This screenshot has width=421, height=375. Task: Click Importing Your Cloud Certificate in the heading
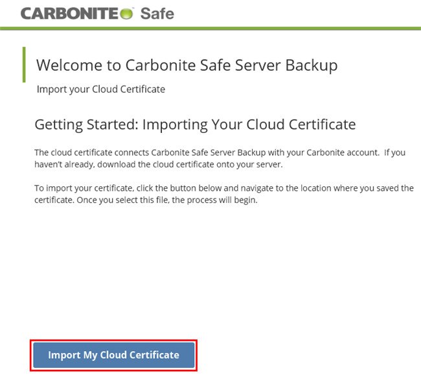(249, 124)
